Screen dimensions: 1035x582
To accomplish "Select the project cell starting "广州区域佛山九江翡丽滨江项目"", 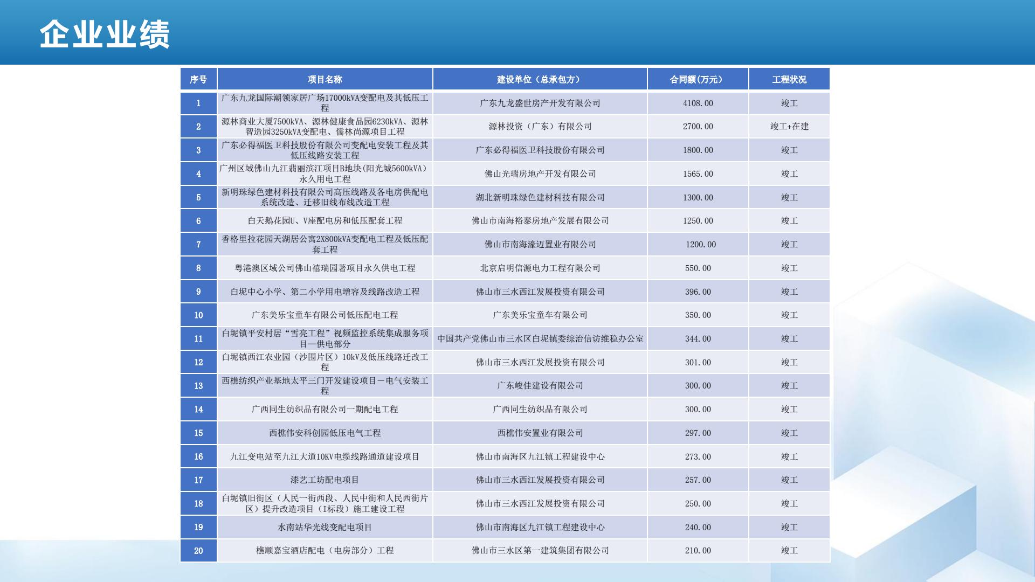I will [325, 174].
